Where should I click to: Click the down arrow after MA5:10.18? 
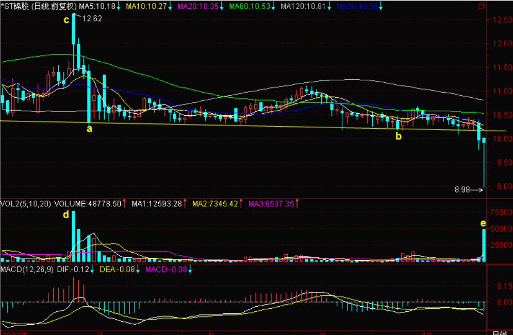[119, 7]
